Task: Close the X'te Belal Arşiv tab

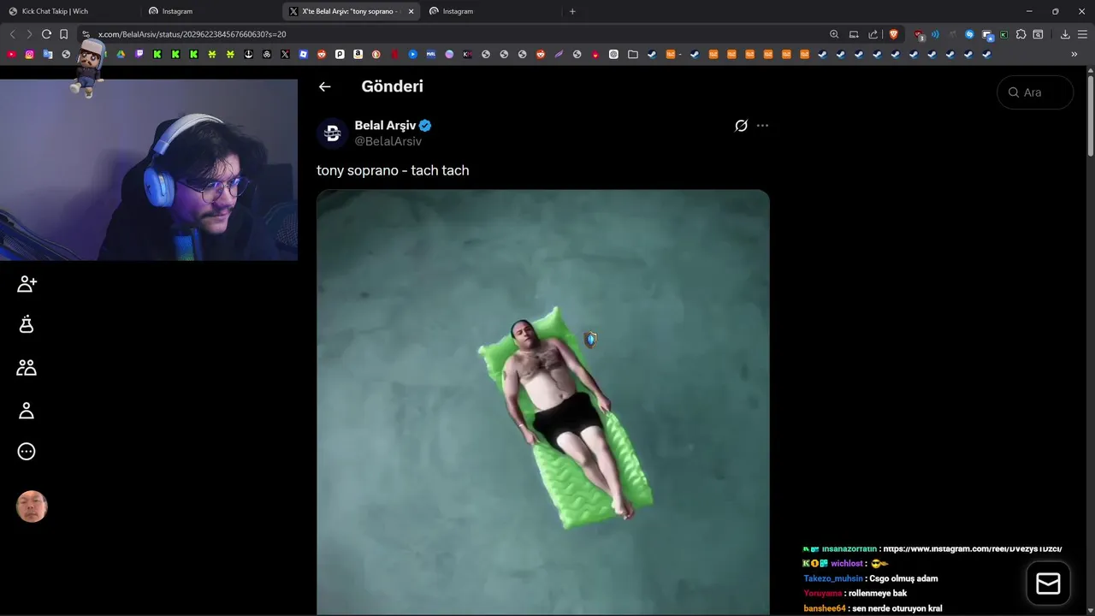Action: coord(411,11)
